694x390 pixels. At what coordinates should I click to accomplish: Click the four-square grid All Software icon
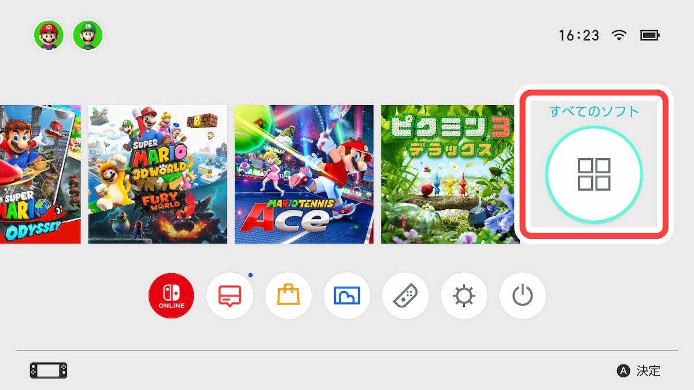click(594, 174)
